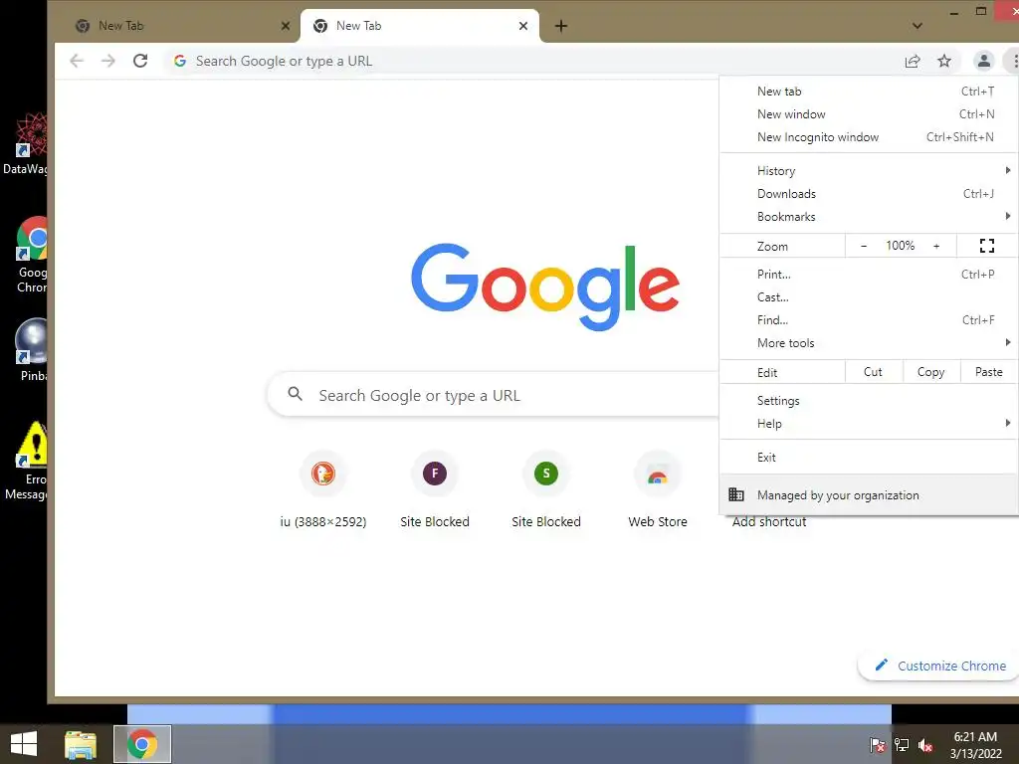The width and height of the screenshot is (1019, 764).
Task: Choose New tab from menu
Action: (x=869, y=92)
